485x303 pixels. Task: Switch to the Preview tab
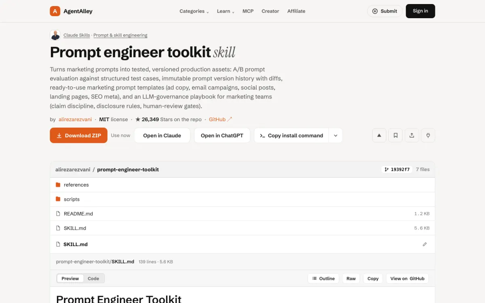pyautogui.click(x=70, y=278)
